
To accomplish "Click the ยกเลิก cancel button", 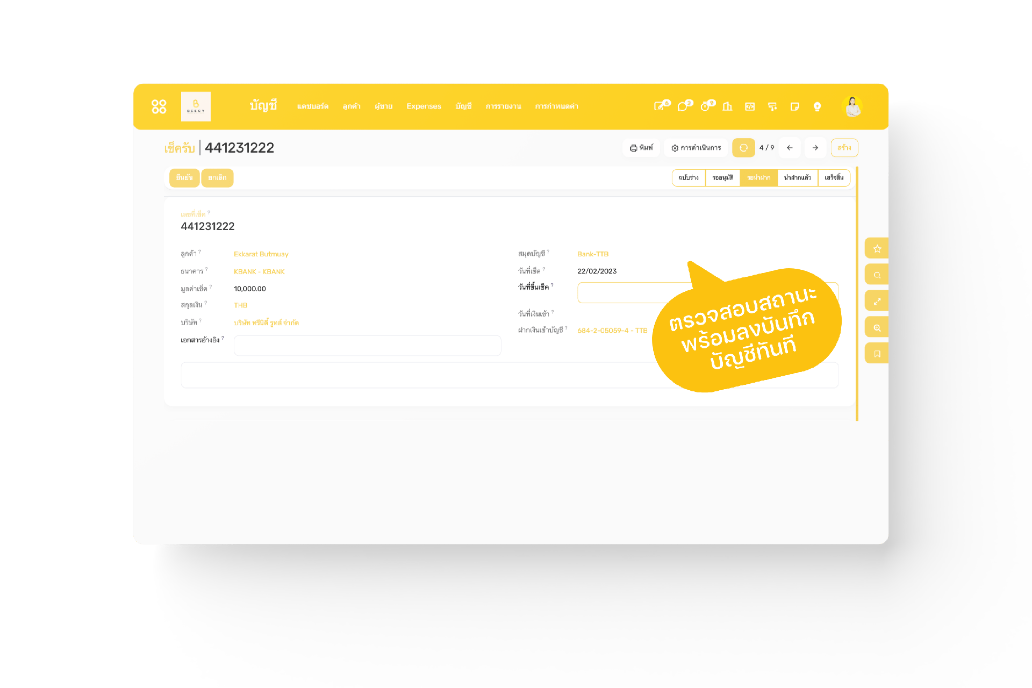I will (217, 178).
